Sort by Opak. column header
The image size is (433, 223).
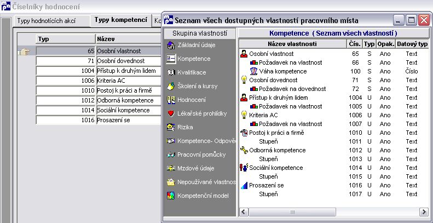385,44
